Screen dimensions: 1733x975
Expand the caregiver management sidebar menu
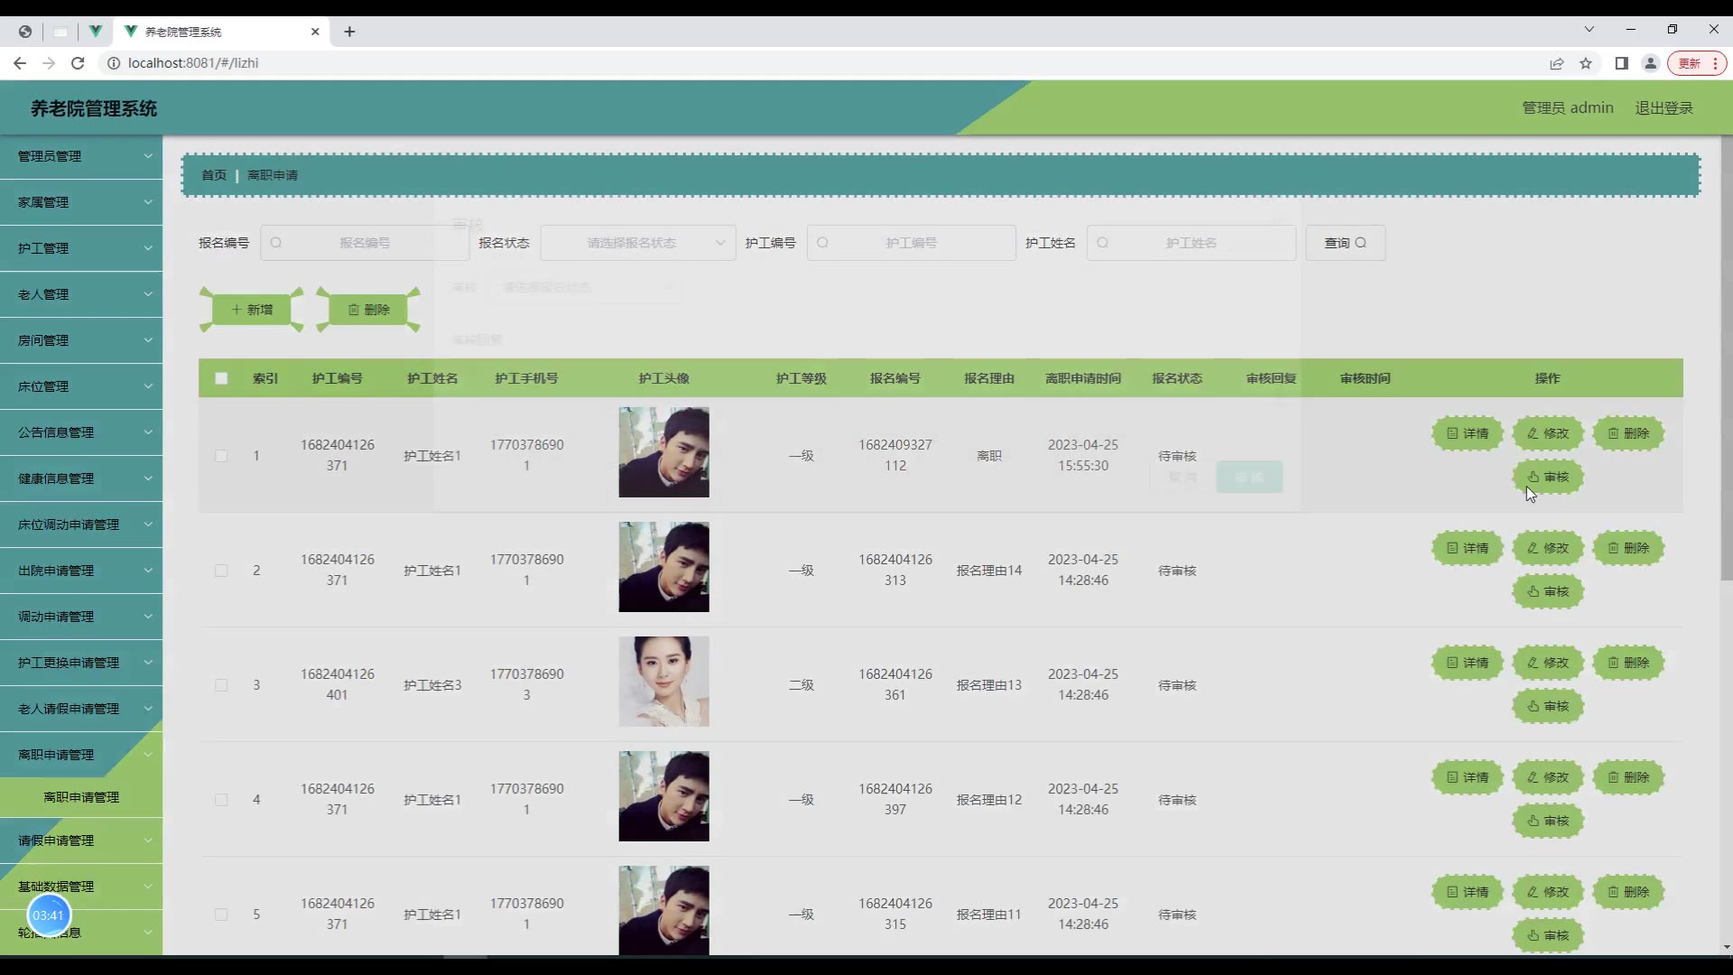point(81,248)
